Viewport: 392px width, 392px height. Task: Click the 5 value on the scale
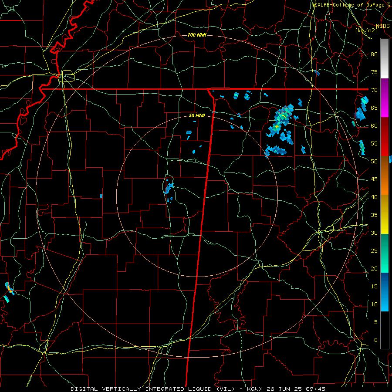pos(376,322)
